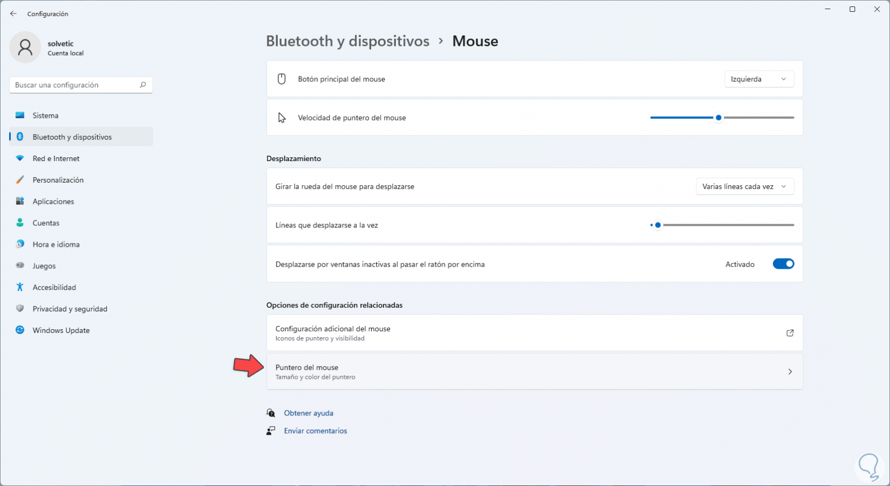Click the mouse pointer speed slider handle
This screenshot has width=890, height=486.
[x=718, y=117]
